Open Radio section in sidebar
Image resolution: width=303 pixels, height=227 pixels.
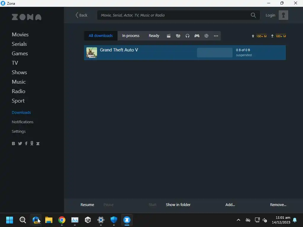coord(19,91)
